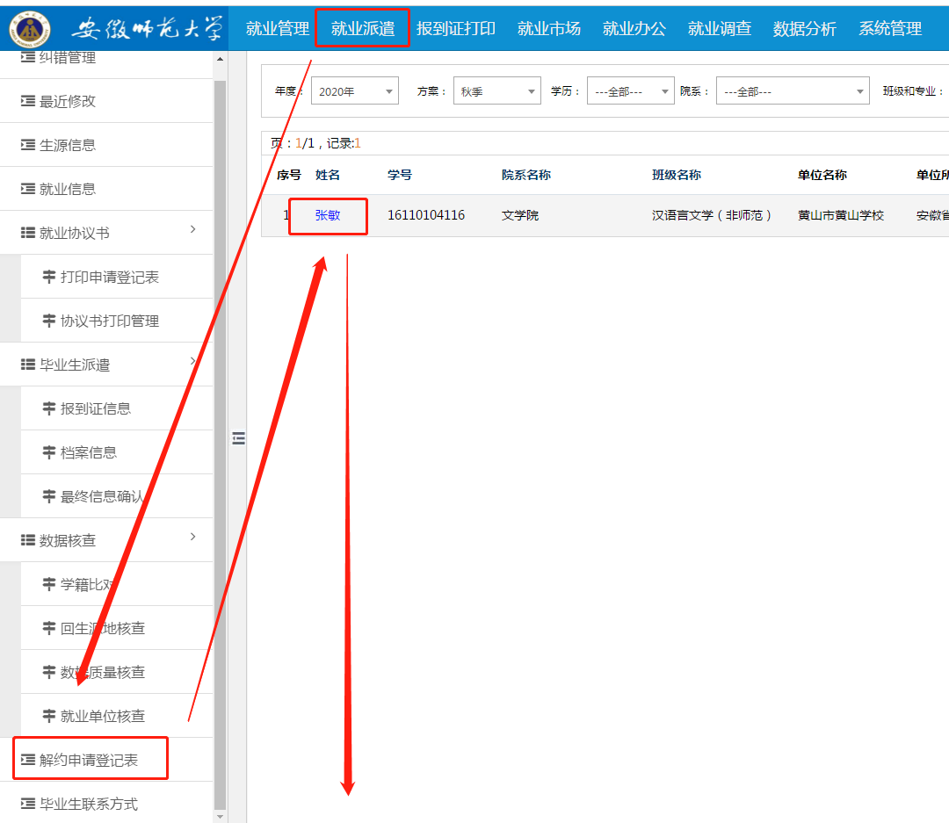
Task: Collapse the 毕业生派遣 section chevron
Action: pyautogui.click(x=193, y=361)
